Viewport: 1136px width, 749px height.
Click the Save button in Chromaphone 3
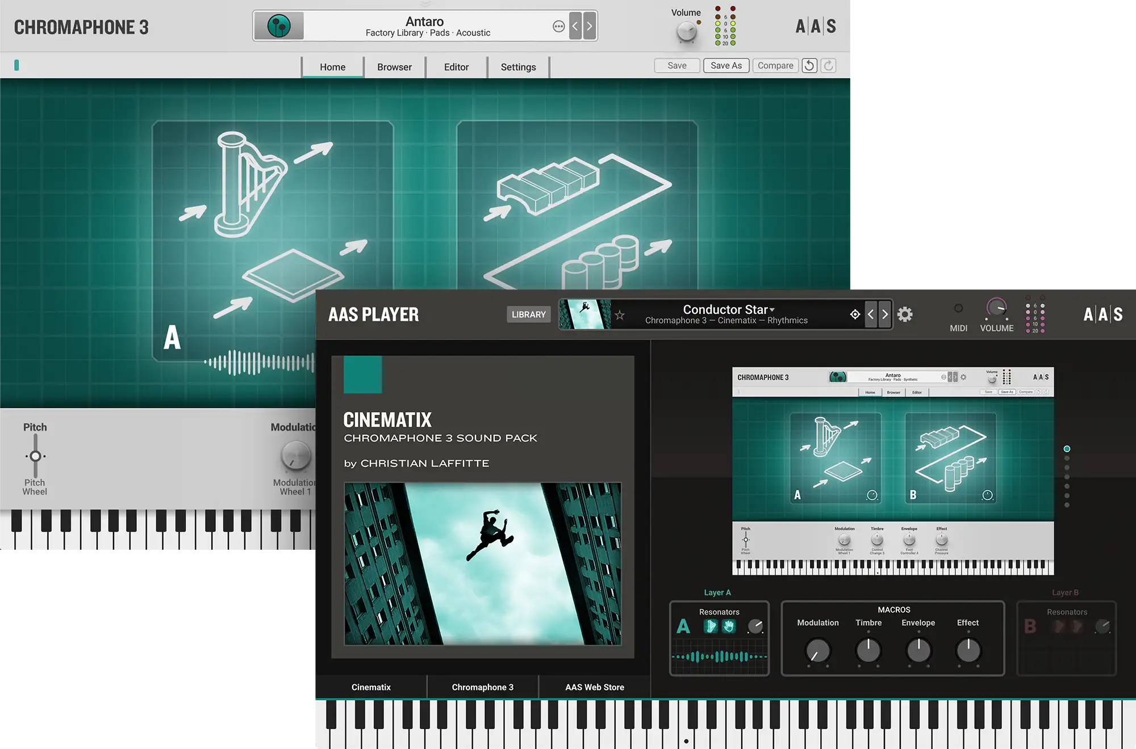[x=677, y=66]
